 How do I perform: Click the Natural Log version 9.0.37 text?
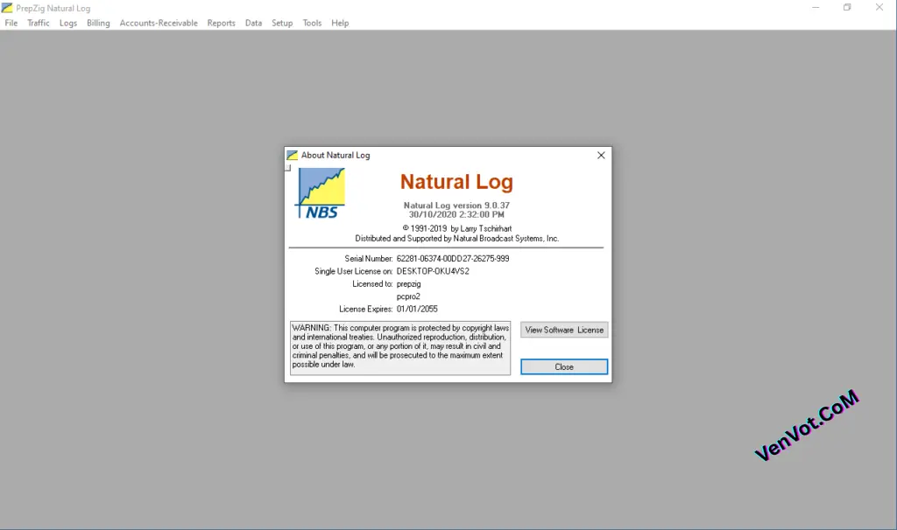456,205
